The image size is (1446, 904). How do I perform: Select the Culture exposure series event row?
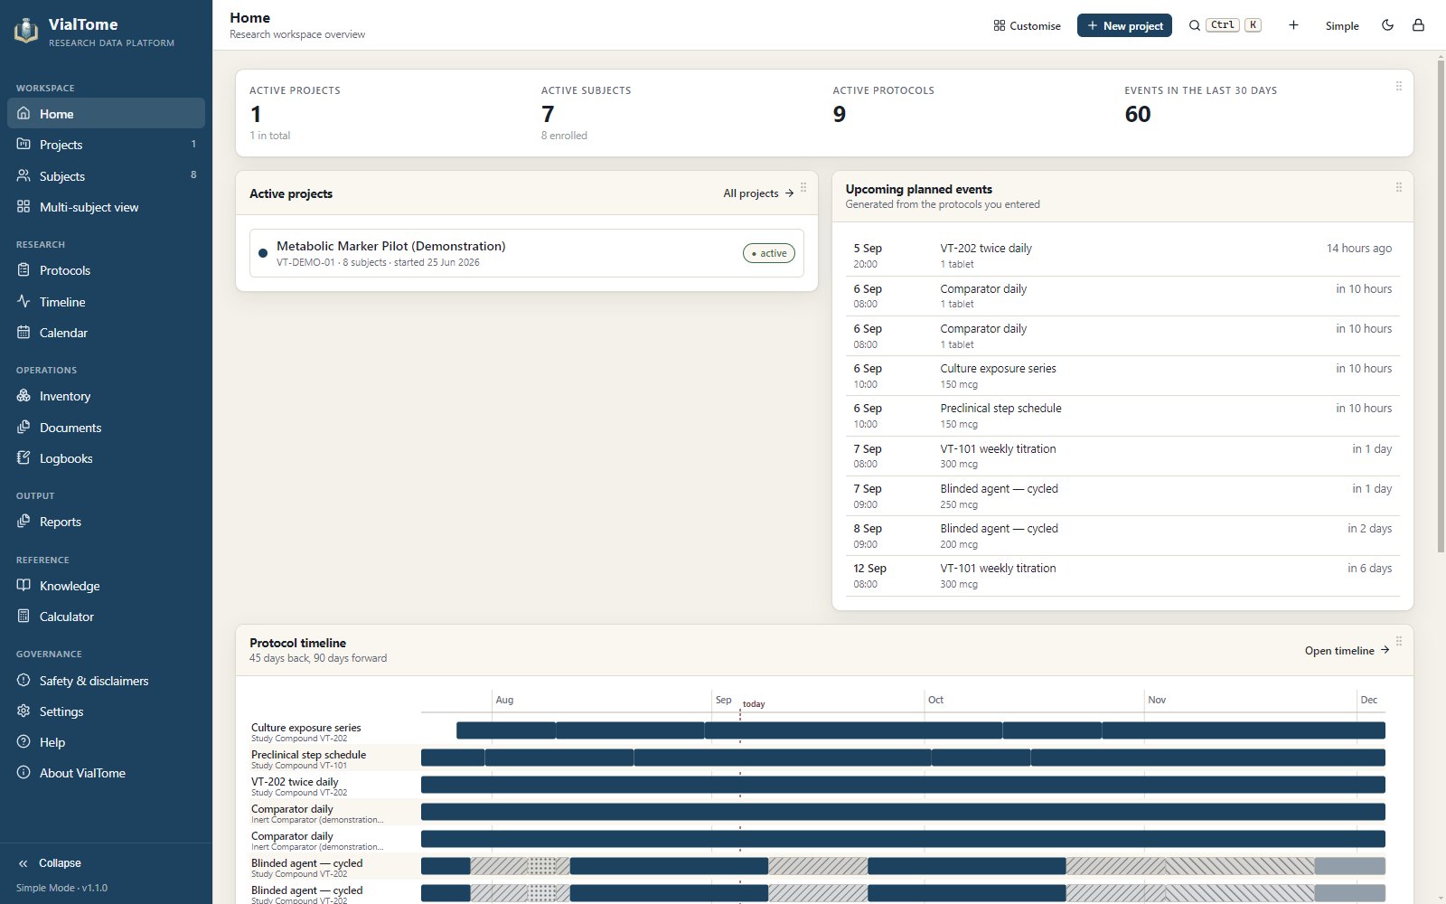click(1122, 376)
